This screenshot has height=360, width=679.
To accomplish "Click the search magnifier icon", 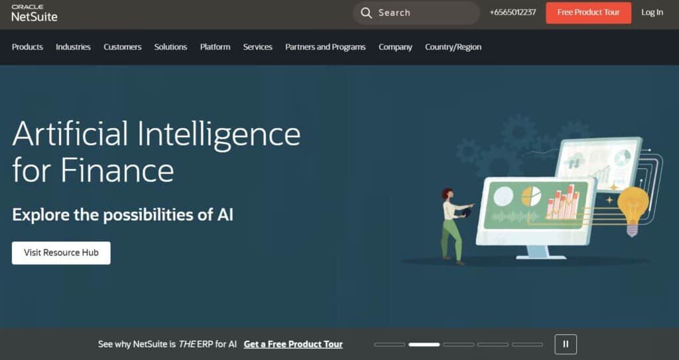I will click(x=366, y=13).
